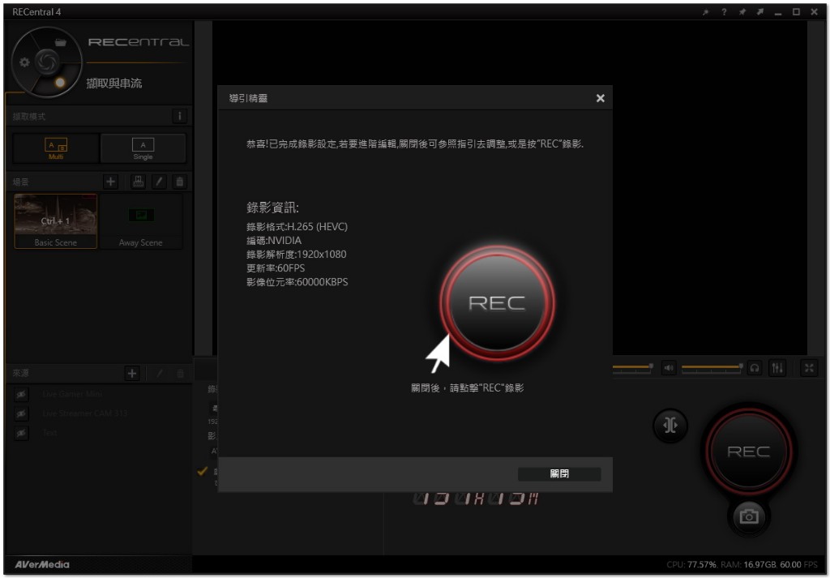This screenshot has width=830, height=578.
Task: Click the AVerMedia logo in the footer
Action: point(42,564)
